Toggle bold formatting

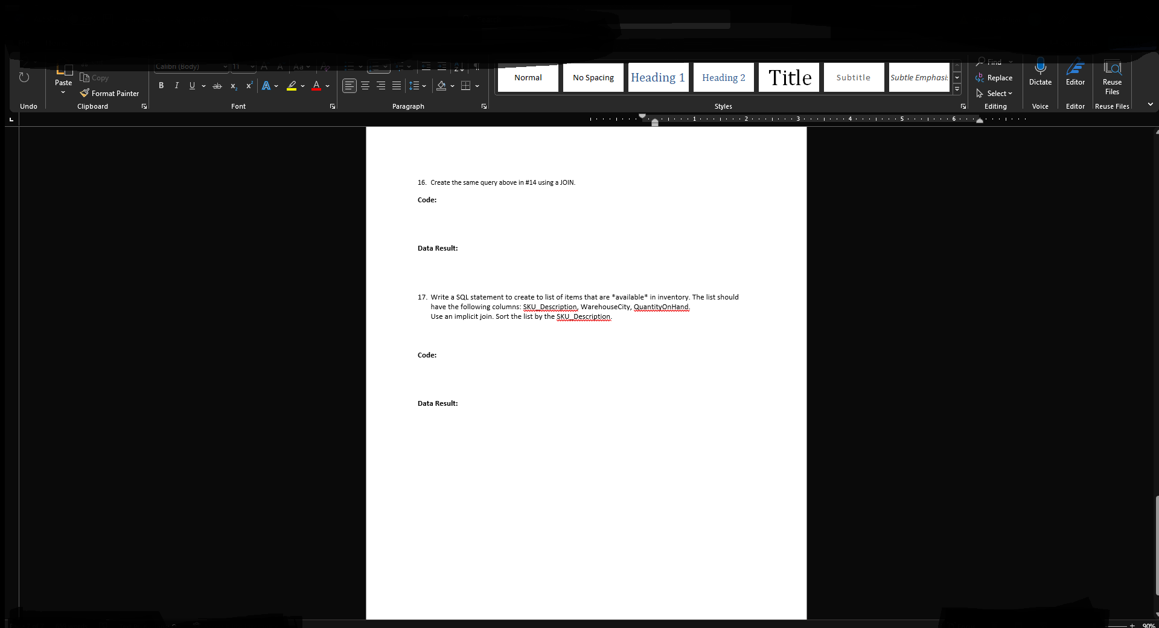click(161, 86)
